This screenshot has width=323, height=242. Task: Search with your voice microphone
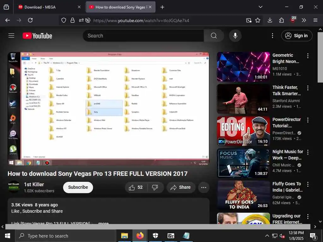pos(235,36)
